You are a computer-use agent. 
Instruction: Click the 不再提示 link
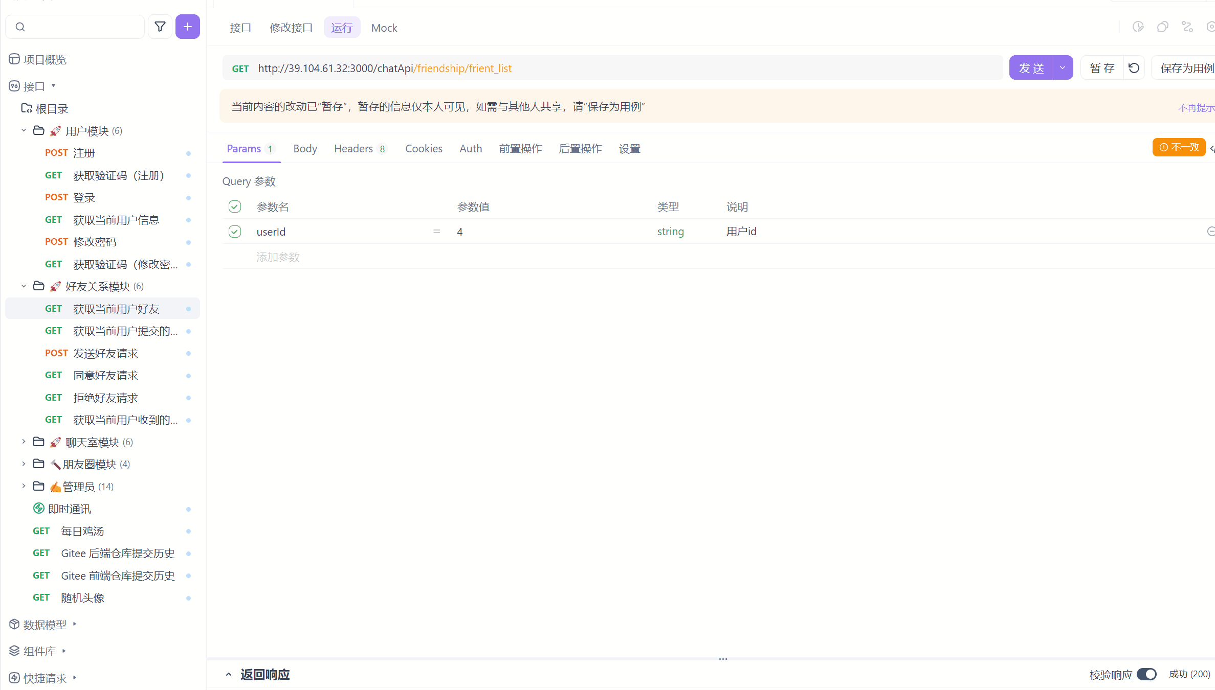tap(1196, 107)
